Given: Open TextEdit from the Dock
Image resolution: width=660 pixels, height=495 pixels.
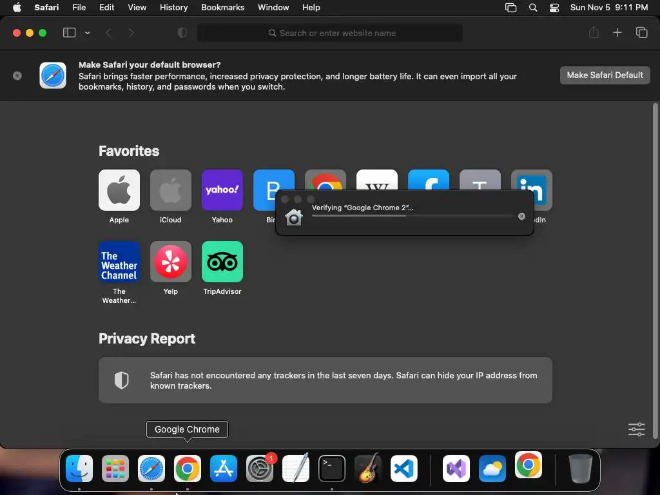Looking at the screenshot, I should [x=295, y=468].
